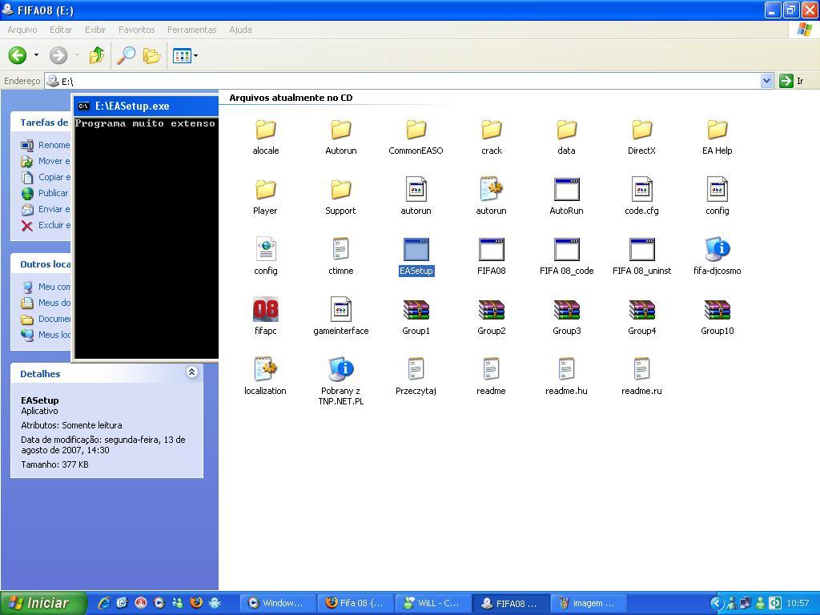This screenshot has width=820, height=615.
Task: Switch to the Fifa 08 Firefox taskbar button
Action: point(355,603)
